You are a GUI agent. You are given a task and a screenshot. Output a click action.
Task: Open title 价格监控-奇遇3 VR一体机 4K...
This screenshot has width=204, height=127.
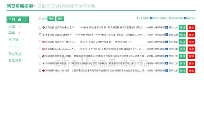point(61,42)
